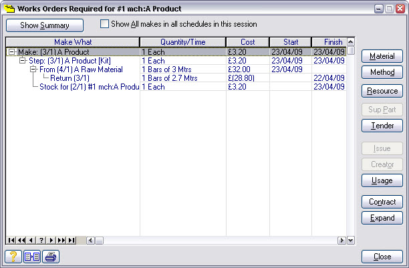409x268 pixels.
Task: Click the Cost column header
Action: (x=247, y=42)
